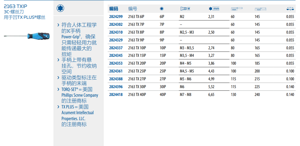The width and height of the screenshot is (300, 146).
Task: Click the overall length mm icon header
Action: coord(260,9)
